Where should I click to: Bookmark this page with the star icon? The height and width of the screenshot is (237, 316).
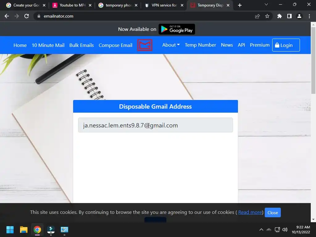(267, 16)
